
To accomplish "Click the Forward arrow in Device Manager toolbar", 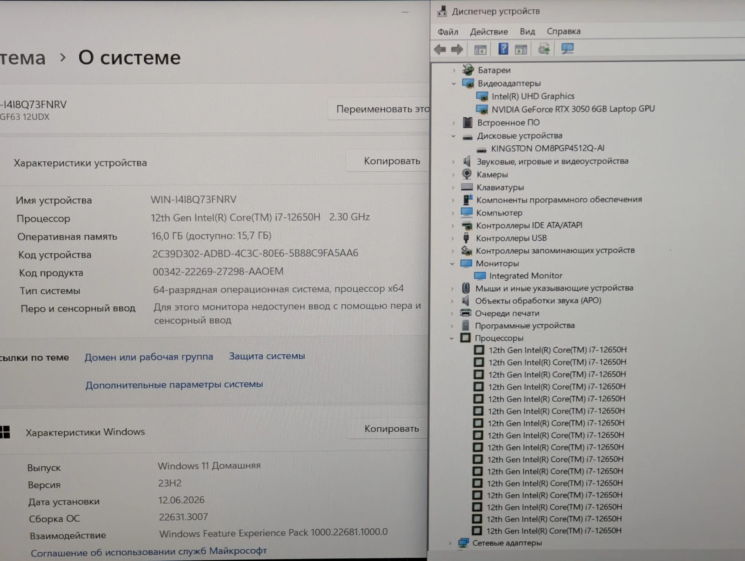I will [457, 49].
